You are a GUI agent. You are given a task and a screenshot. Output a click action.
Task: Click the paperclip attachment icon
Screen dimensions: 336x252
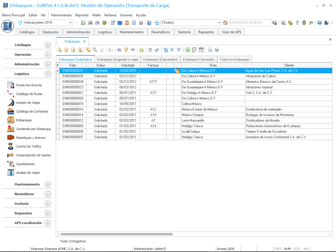[157, 50]
